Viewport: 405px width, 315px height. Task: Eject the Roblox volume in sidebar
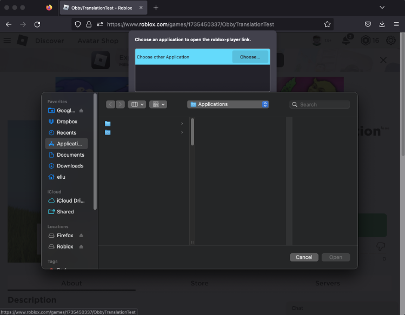(81, 246)
